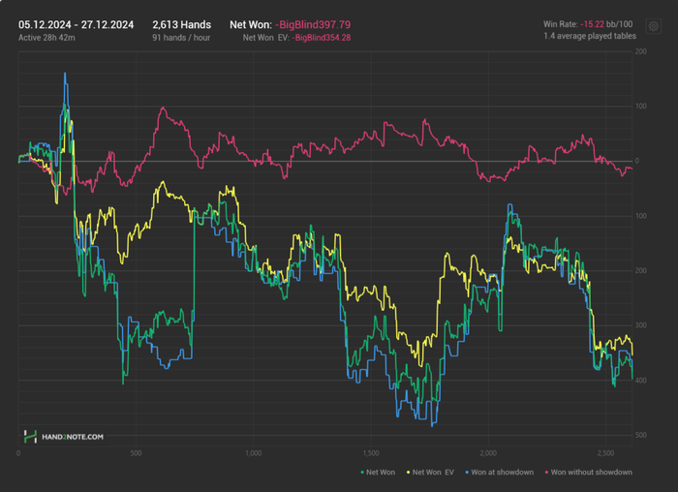Click the green Net Won legend dot

pyautogui.click(x=362, y=472)
